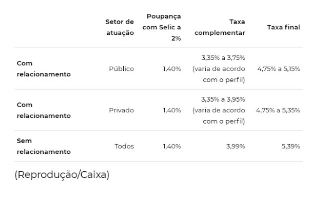The height and width of the screenshot is (200, 328).
Task: Select the 1,40% value in Privado row
Action: pos(172,110)
